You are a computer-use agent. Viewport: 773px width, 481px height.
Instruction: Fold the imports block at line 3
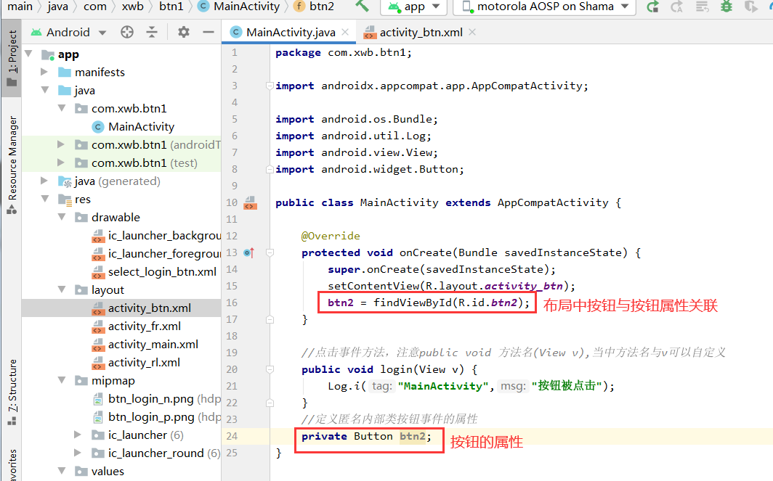tap(270, 86)
